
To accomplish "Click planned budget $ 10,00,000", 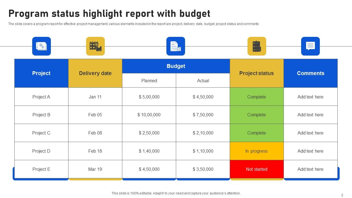I will (149, 115).
